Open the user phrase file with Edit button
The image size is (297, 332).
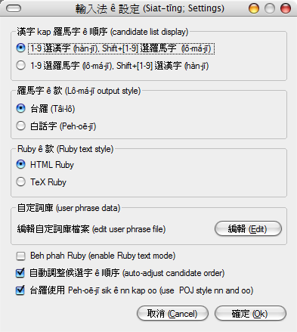point(248,229)
